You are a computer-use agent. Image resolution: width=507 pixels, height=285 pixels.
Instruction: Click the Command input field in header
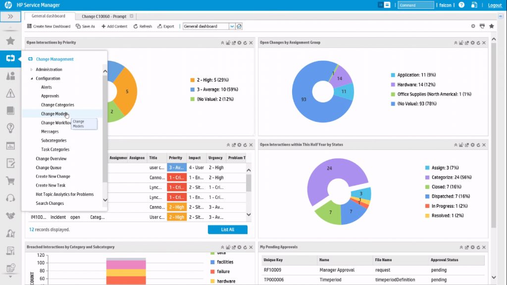point(415,5)
